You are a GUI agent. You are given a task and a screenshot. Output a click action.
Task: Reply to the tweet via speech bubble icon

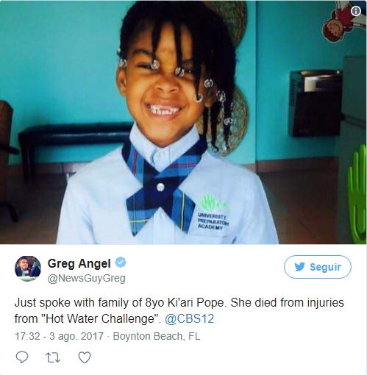(22, 357)
